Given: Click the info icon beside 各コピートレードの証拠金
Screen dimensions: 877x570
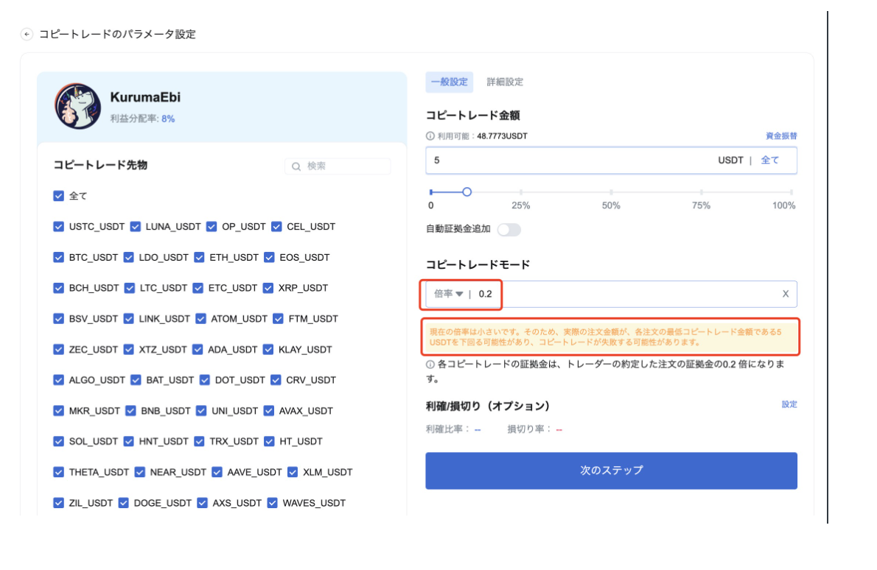Looking at the screenshot, I should point(430,365).
